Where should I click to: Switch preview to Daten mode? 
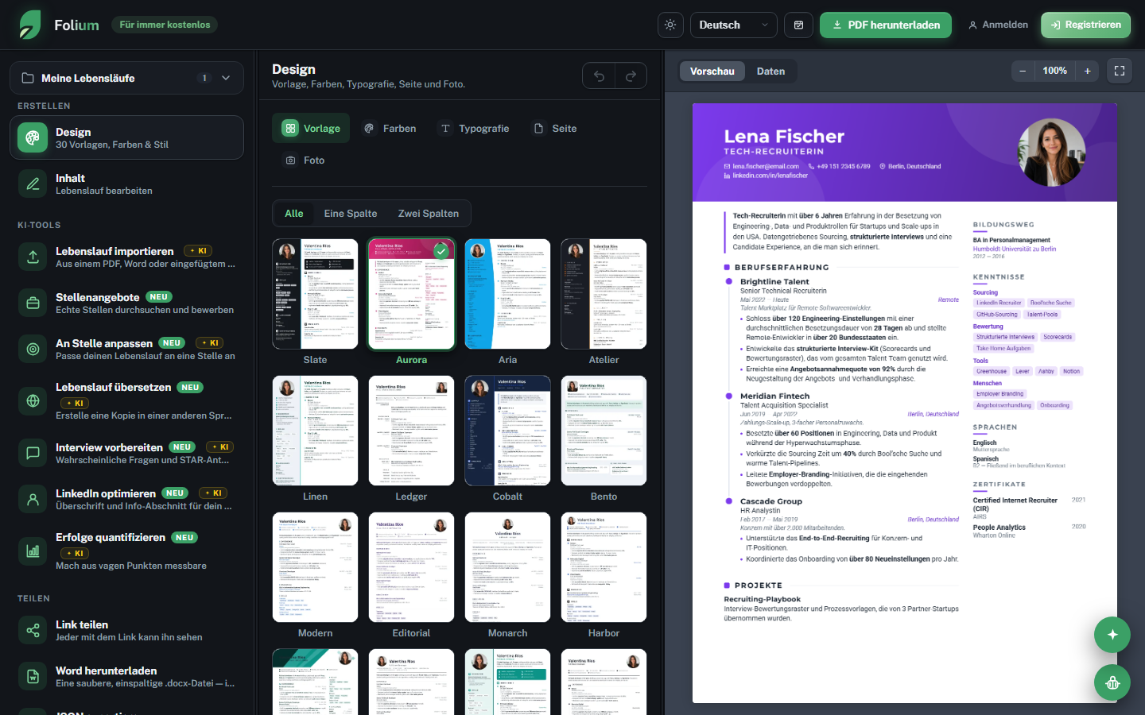[x=770, y=71]
